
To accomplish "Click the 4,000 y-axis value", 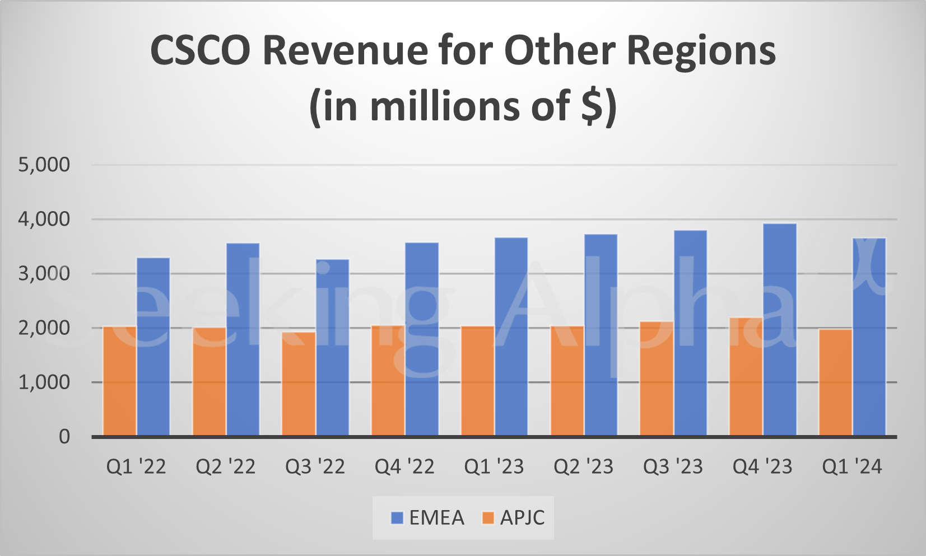I will (44, 219).
